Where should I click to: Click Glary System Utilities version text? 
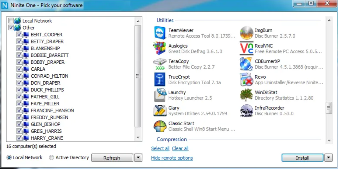pyautogui.click(x=197, y=113)
